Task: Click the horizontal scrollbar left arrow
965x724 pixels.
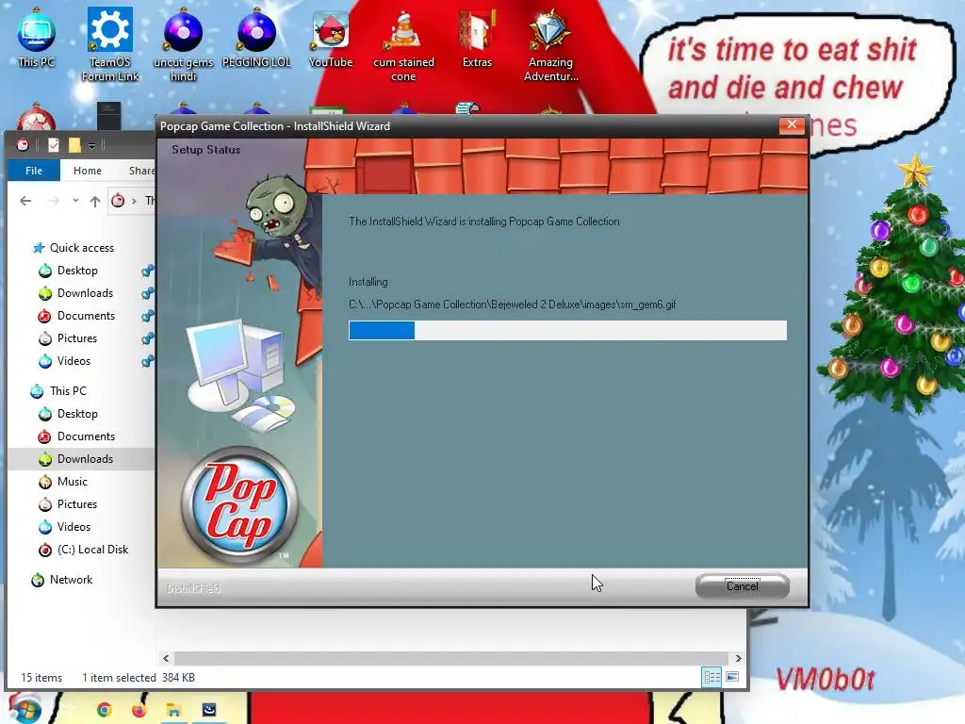Action: (166, 658)
